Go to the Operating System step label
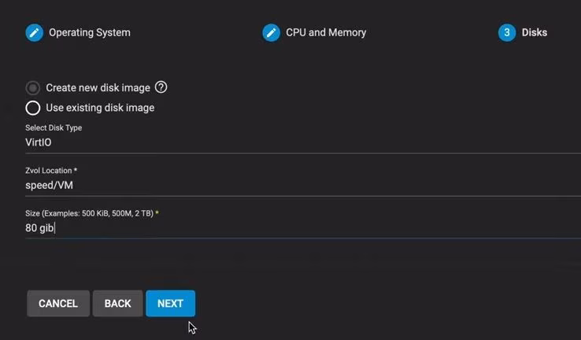 (x=90, y=33)
